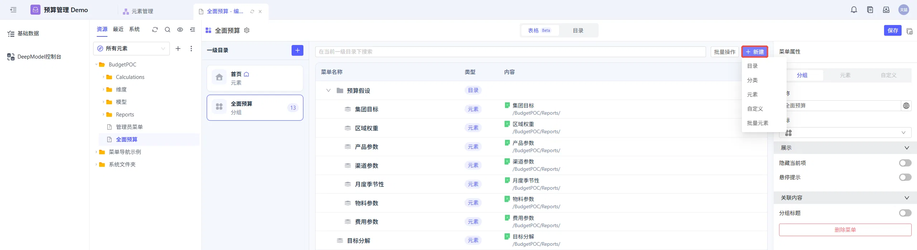
Task: Open the more options vertical dots
Action: click(191, 49)
